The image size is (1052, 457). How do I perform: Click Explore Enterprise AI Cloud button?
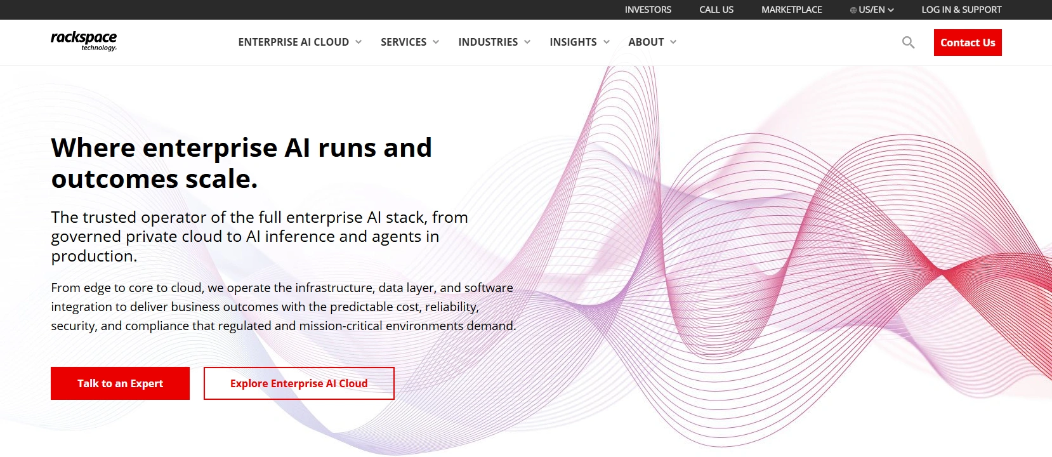click(299, 383)
